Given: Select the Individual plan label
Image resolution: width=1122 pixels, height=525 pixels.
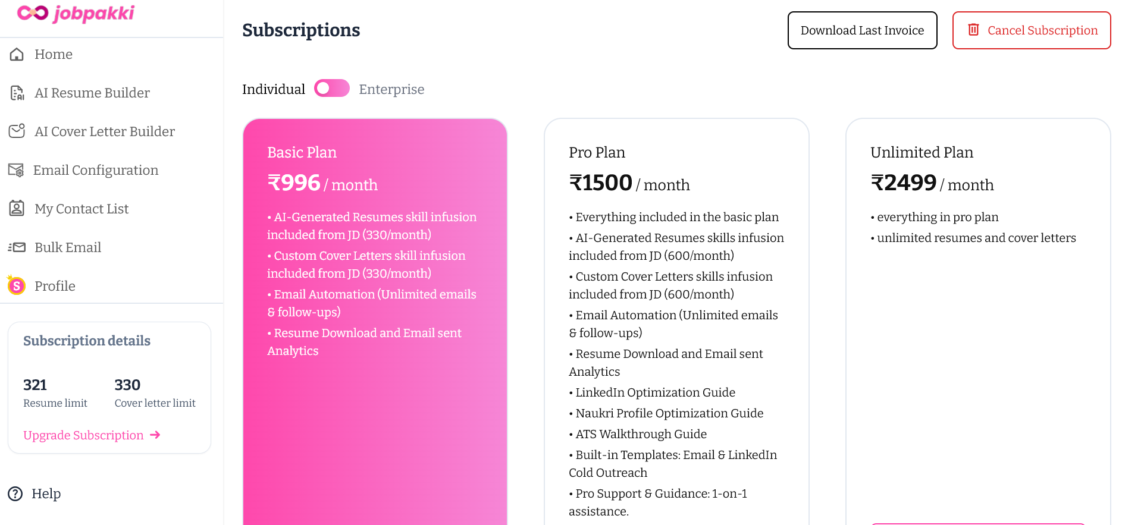Looking at the screenshot, I should (274, 90).
